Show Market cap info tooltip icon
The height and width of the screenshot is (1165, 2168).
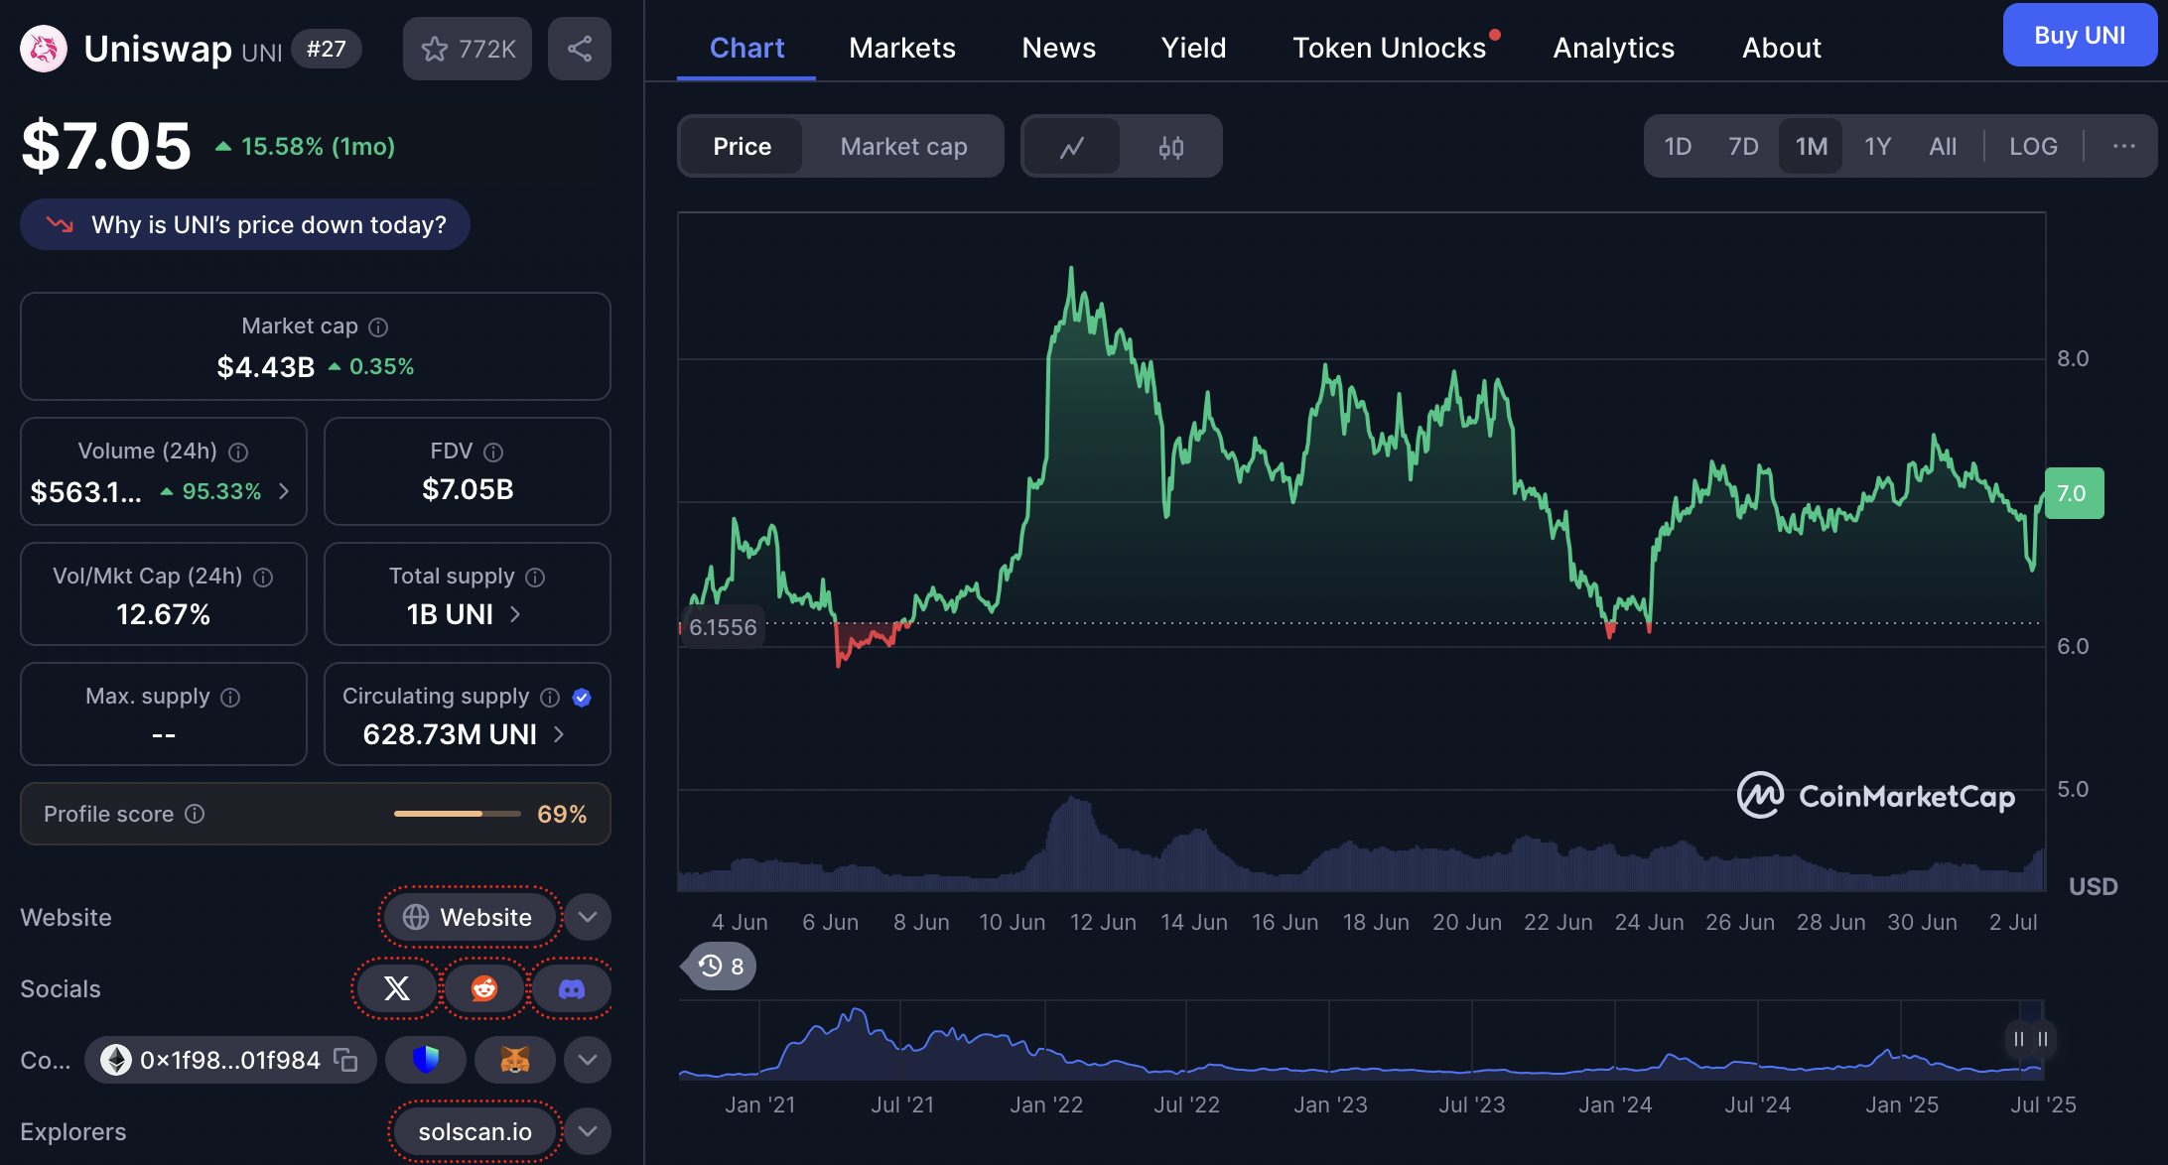click(x=378, y=326)
